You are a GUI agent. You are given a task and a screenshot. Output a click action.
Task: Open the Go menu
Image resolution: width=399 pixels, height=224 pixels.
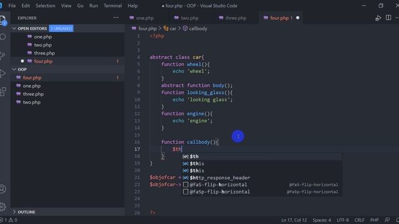[80, 6]
